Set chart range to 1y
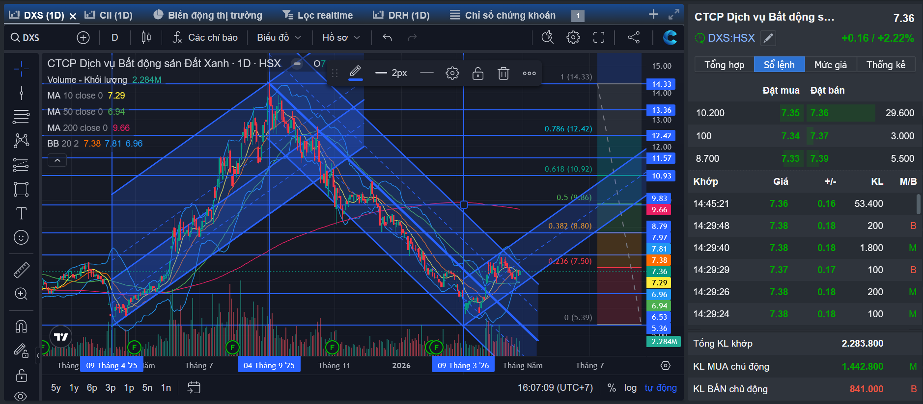Screen dimensions: 923x404 point(74,388)
